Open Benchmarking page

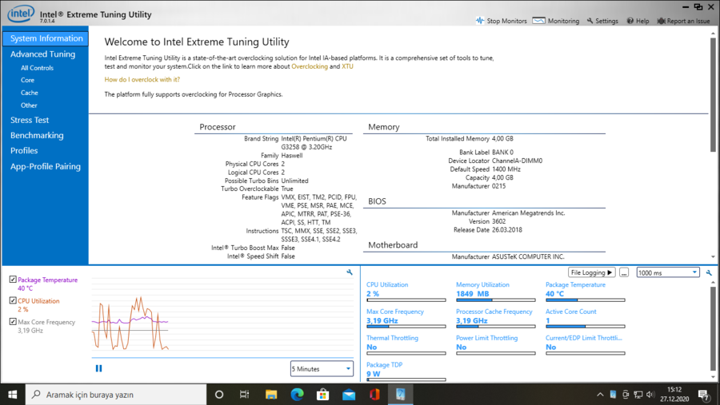(37, 135)
